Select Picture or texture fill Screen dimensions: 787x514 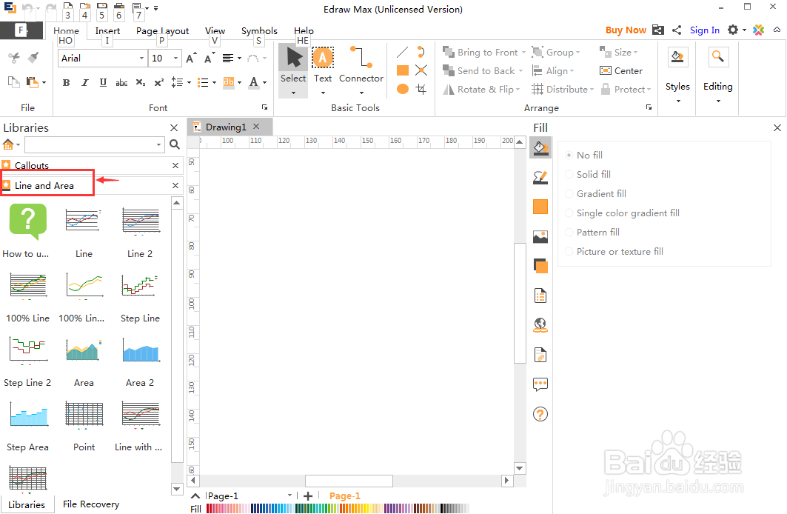click(614, 252)
